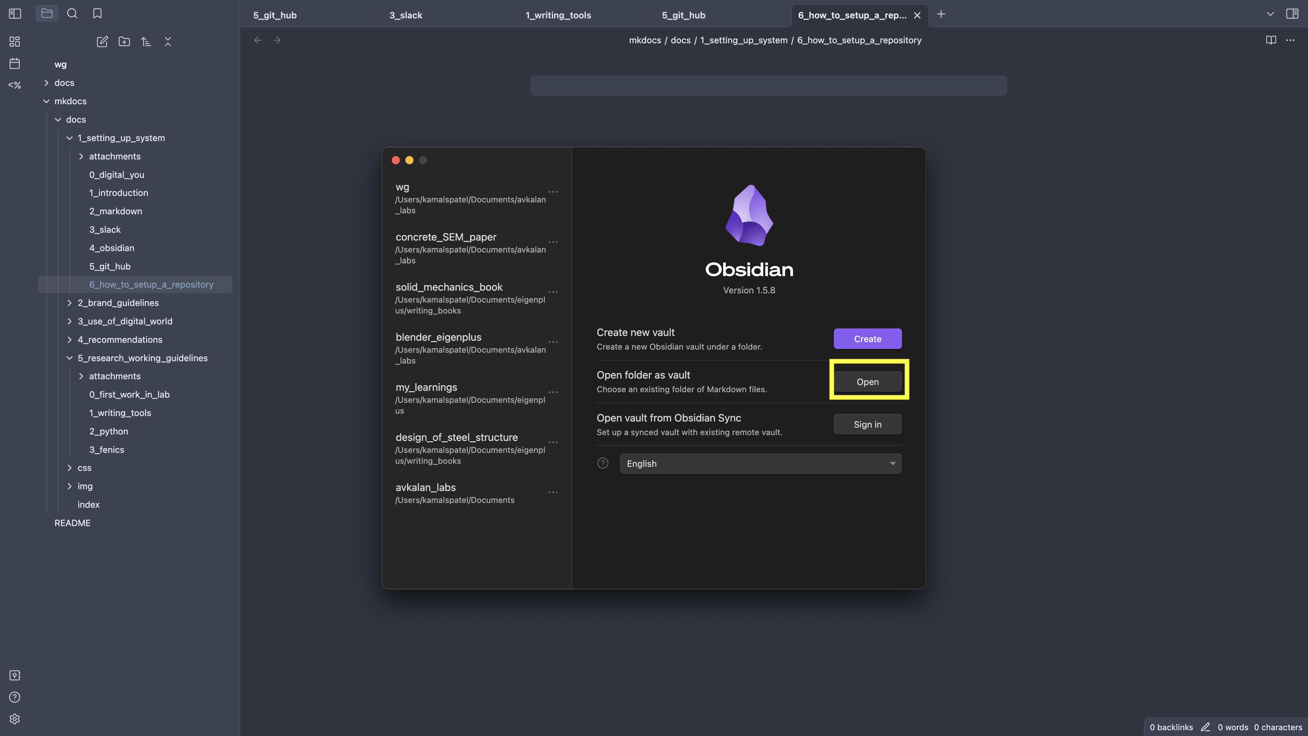Collapse all folders in file explorer
The height and width of the screenshot is (736, 1308).
pyautogui.click(x=168, y=42)
